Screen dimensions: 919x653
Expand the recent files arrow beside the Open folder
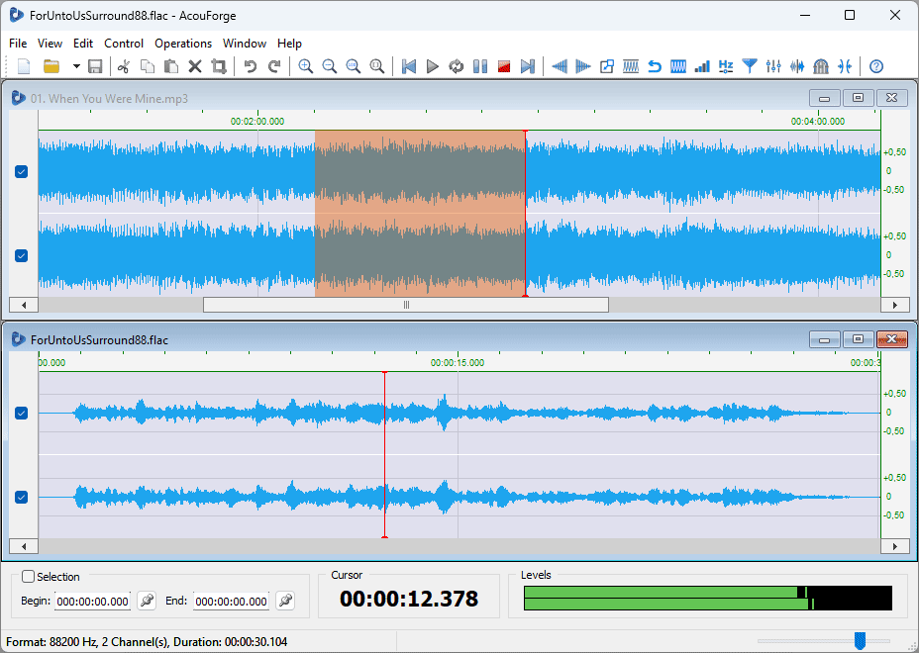76,66
